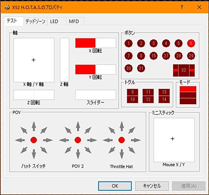Screen dimensions: 209x195
Task: Click the スライダー axis bar
Action: click(x=96, y=95)
